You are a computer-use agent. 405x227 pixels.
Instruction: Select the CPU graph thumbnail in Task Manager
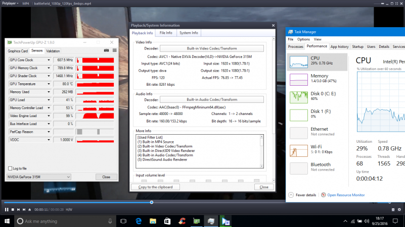point(299,62)
